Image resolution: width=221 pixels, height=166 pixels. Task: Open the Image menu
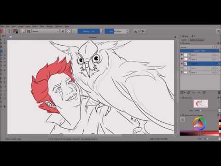(21, 26)
